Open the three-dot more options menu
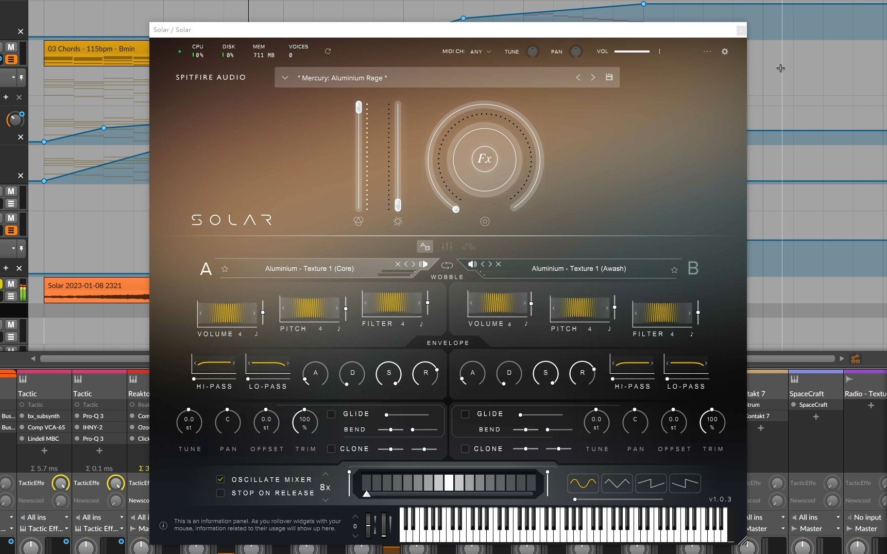This screenshot has width=887, height=554. [707, 51]
